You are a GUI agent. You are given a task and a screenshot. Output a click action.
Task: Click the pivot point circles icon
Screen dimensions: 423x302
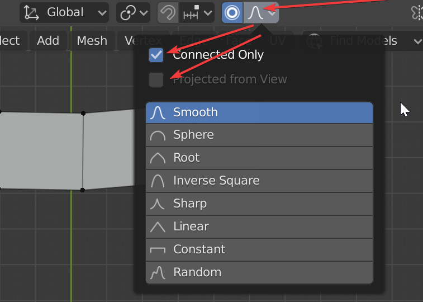tap(128, 13)
